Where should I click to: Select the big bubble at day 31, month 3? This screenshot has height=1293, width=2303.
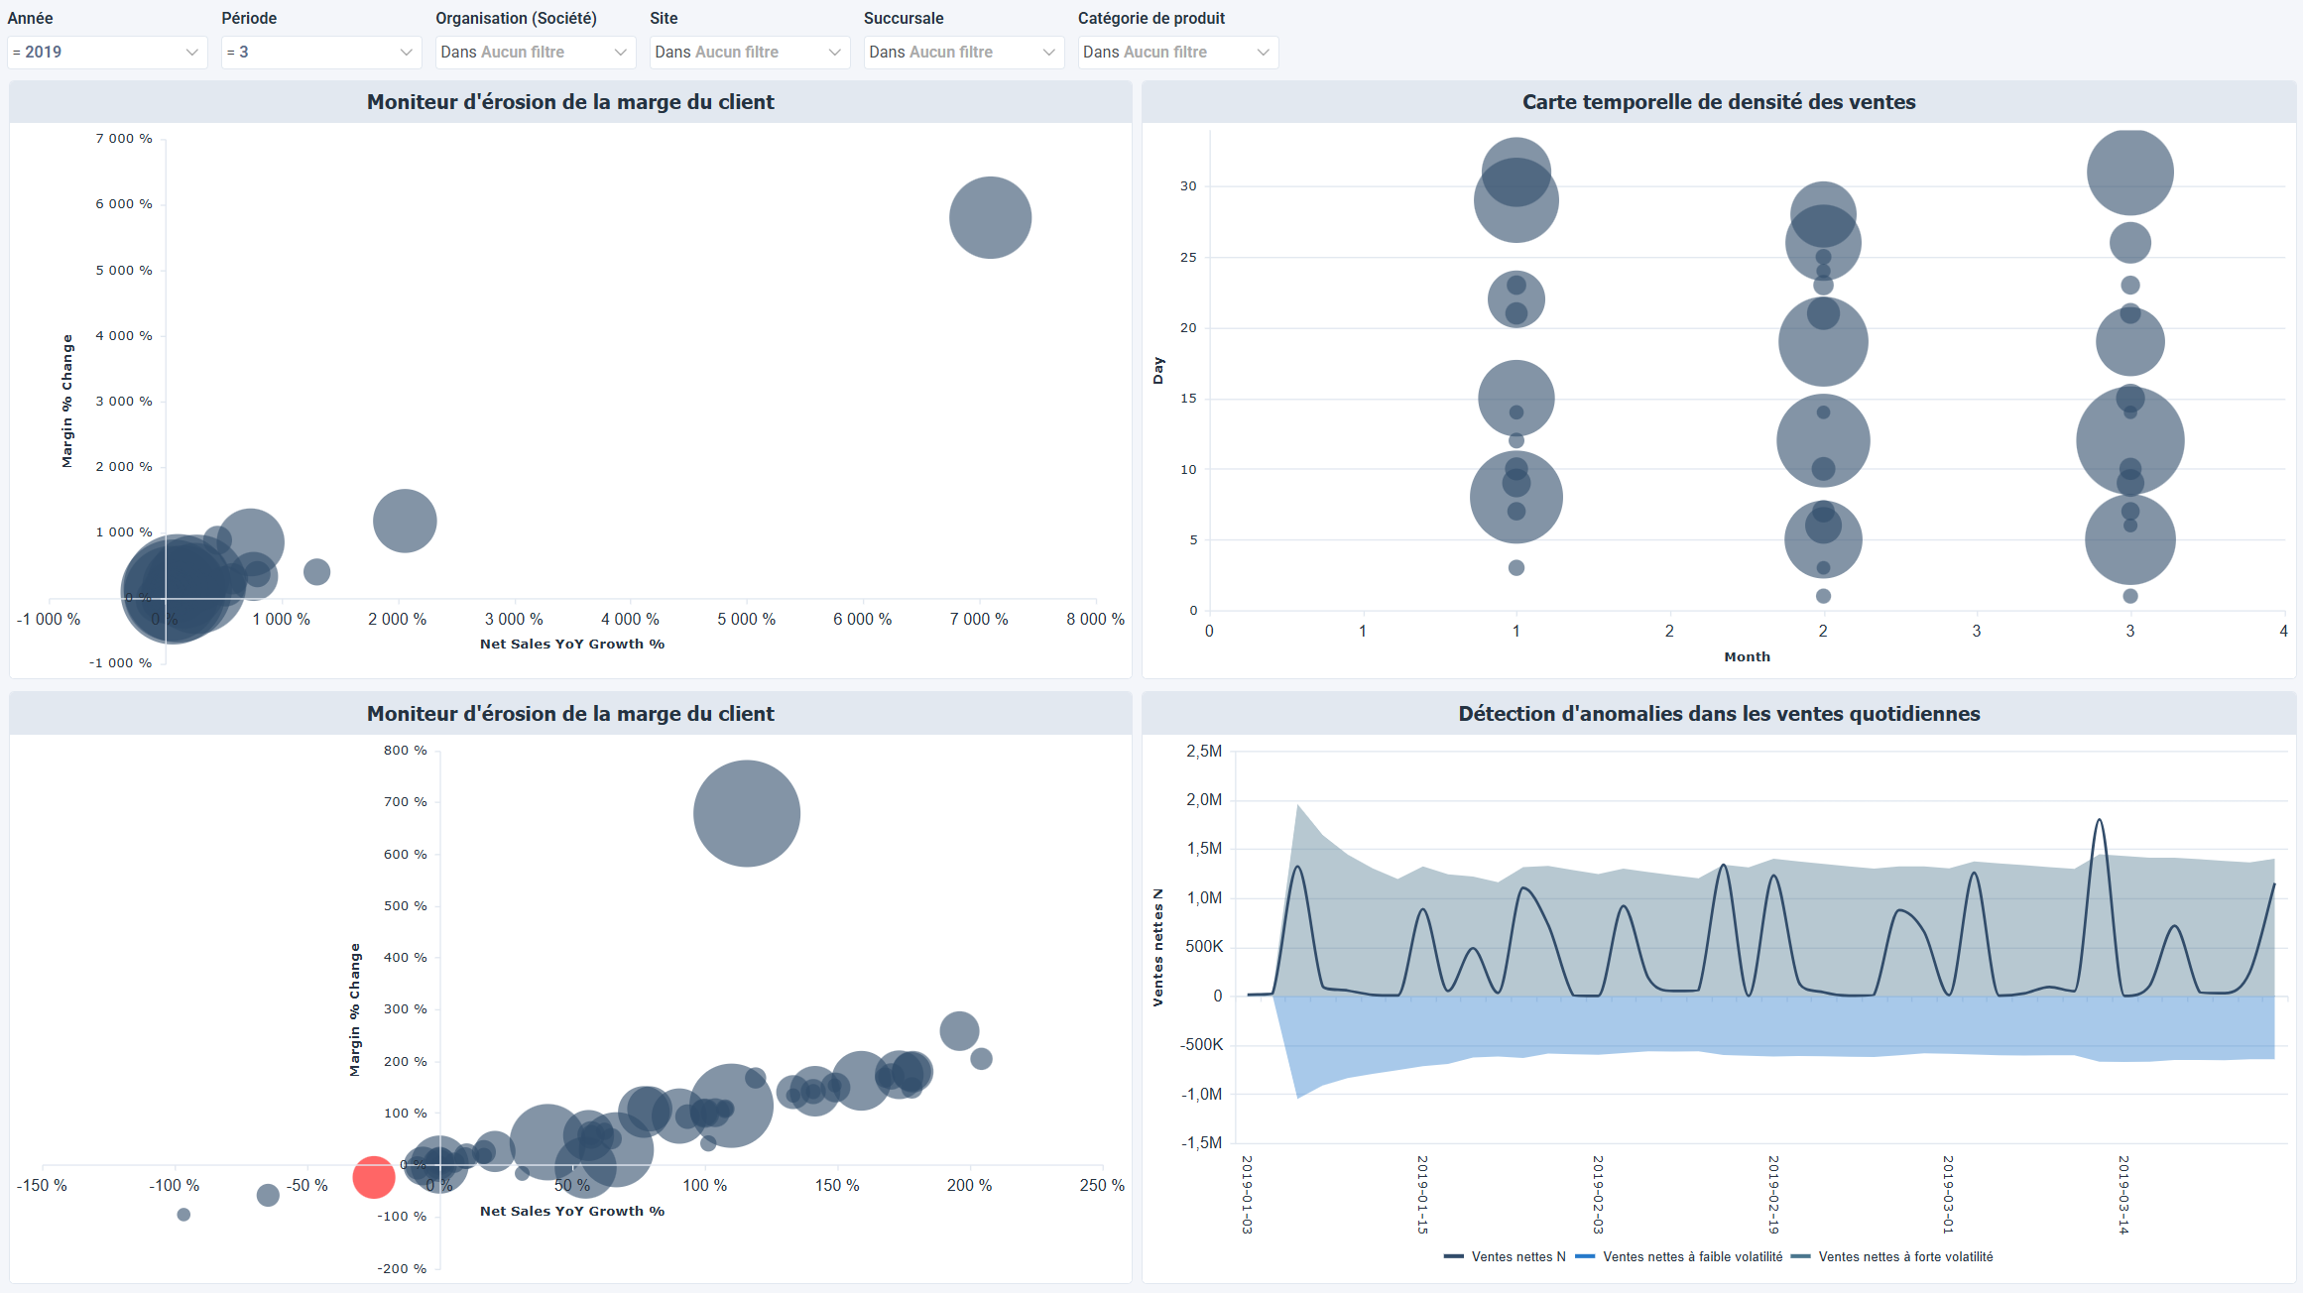pos(2129,171)
